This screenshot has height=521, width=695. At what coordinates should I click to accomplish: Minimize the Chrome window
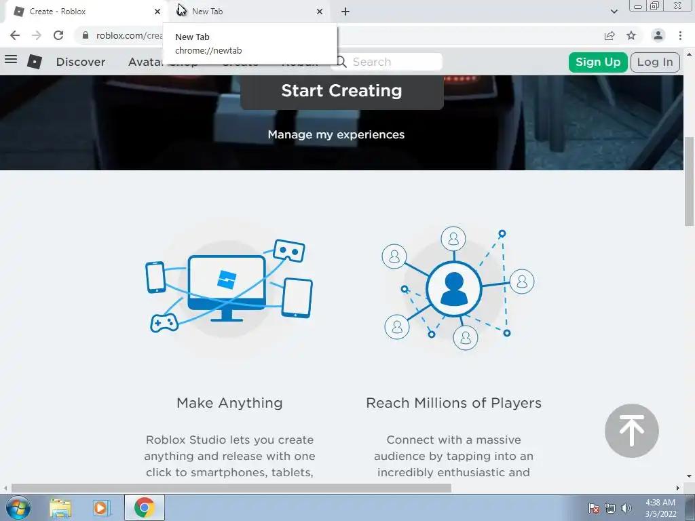[x=638, y=5]
